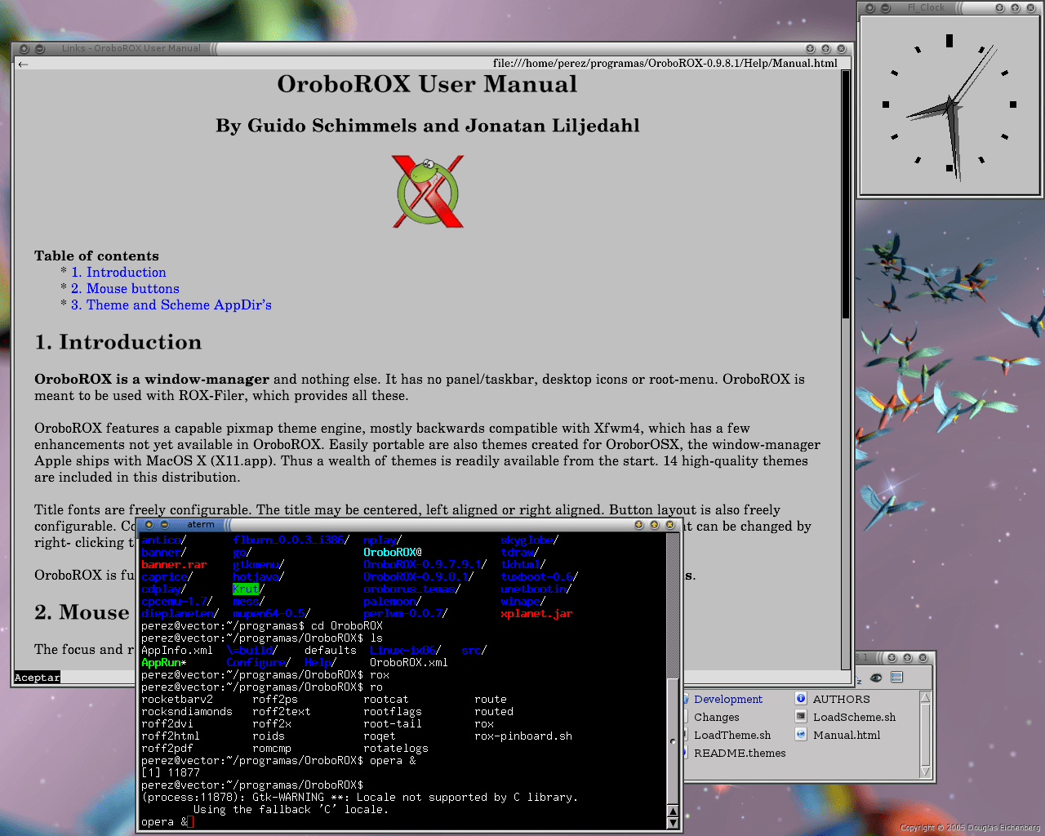Close the aterm terminal window
Viewport: 1045px width, 836px height.
[669, 525]
